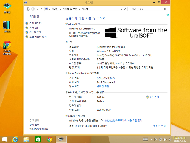Click the shield icon beside 장치 관리자
Image resolution: width=190 pixels, height=143 pixels.
click(x=27, y=23)
